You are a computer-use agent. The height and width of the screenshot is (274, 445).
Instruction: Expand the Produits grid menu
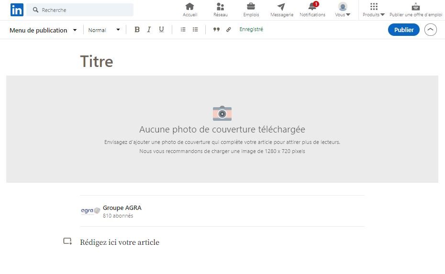click(374, 10)
